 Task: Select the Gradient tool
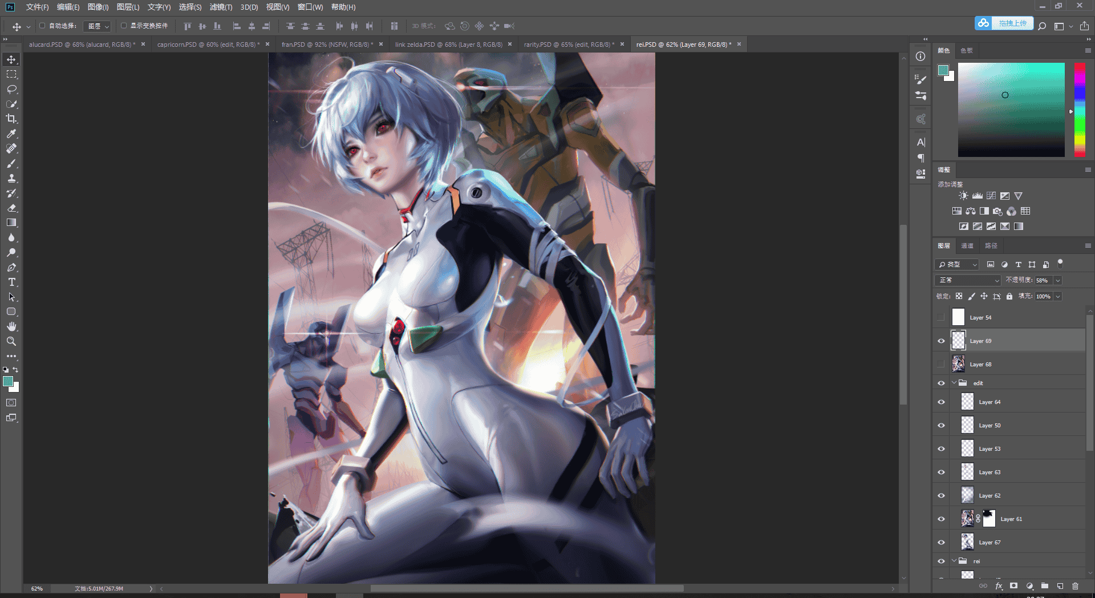[11, 223]
